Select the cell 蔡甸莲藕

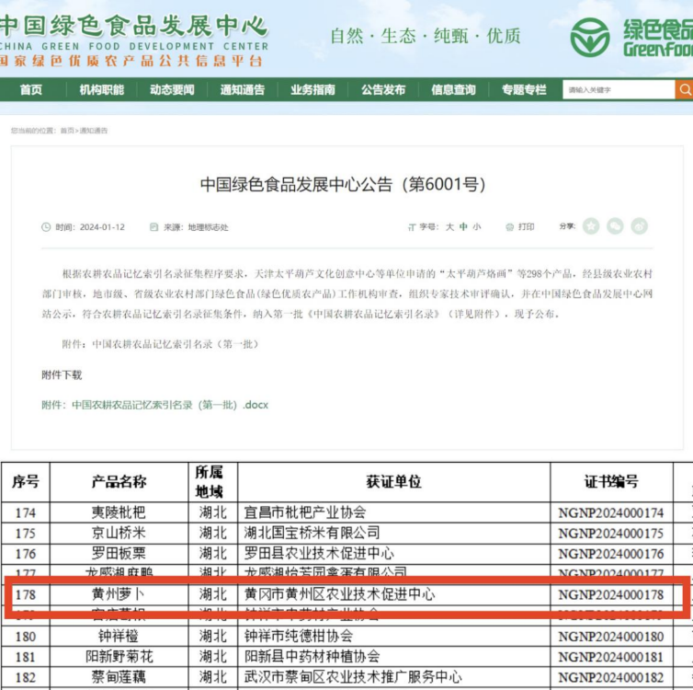pyautogui.click(x=119, y=677)
